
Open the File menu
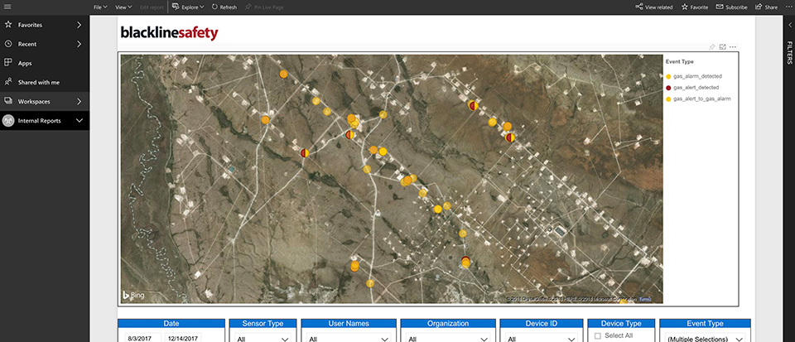coord(100,7)
